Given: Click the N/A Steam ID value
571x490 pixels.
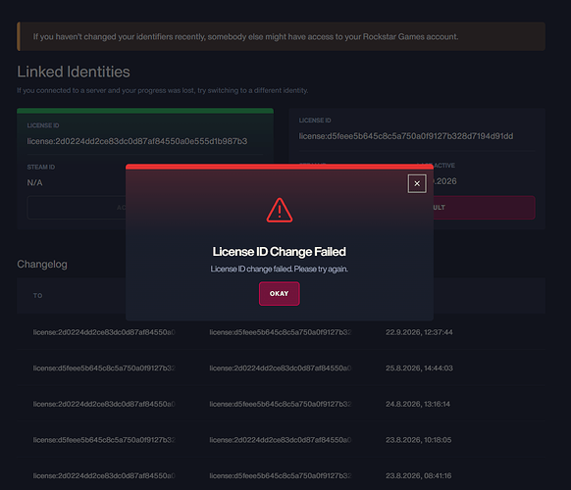Looking at the screenshot, I should click(34, 182).
